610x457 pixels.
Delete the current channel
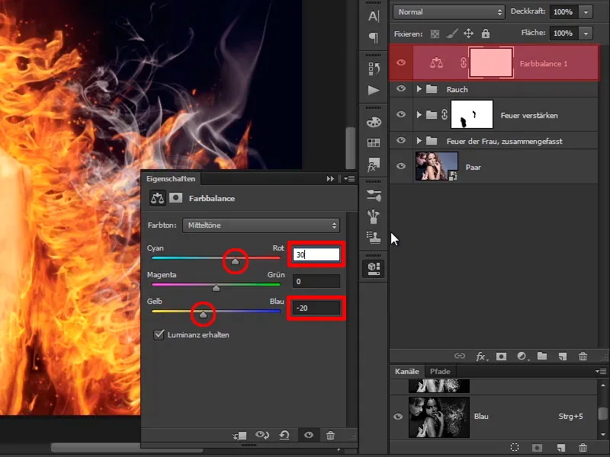click(583, 448)
